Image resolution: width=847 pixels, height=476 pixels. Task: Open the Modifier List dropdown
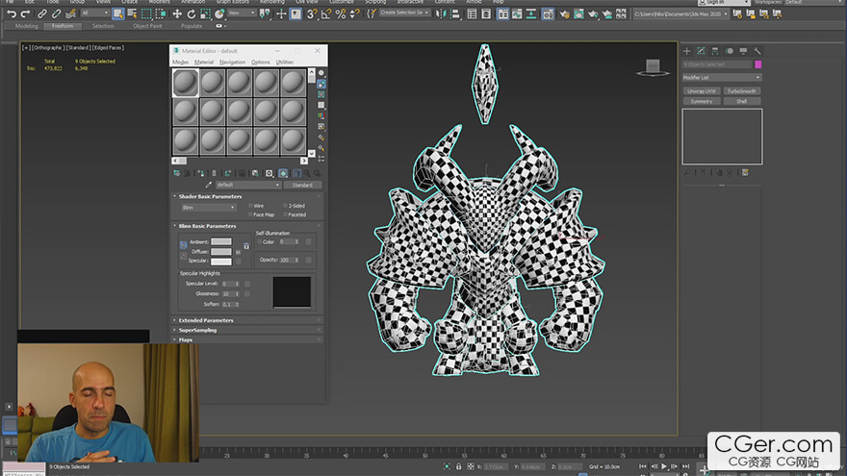tap(721, 77)
